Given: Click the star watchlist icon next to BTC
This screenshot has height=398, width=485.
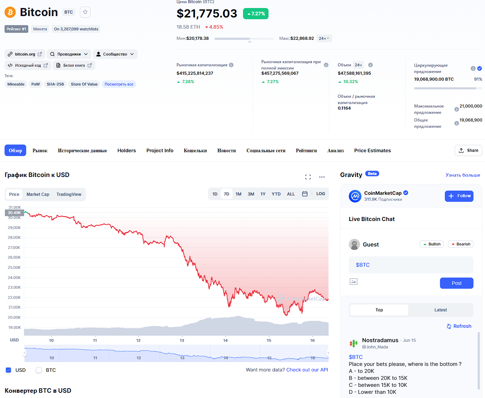Looking at the screenshot, I should pyautogui.click(x=85, y=12).
